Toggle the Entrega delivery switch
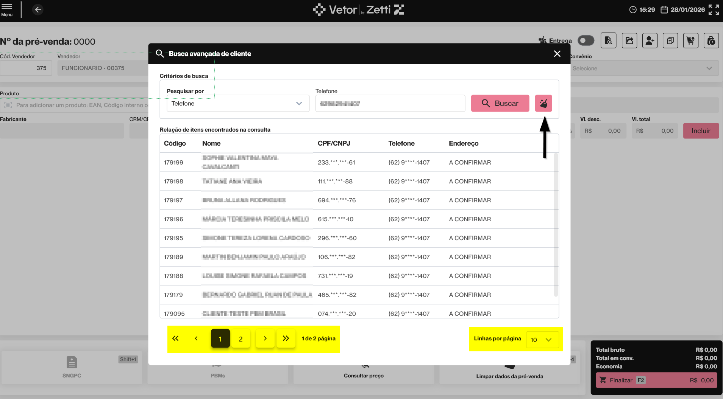 tap(586, 40)
